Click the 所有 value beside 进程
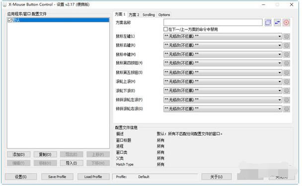302x186 pixels. point(160,146)
